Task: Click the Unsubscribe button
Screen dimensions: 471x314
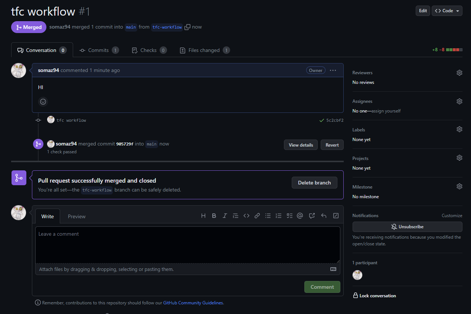Action: 407,227
